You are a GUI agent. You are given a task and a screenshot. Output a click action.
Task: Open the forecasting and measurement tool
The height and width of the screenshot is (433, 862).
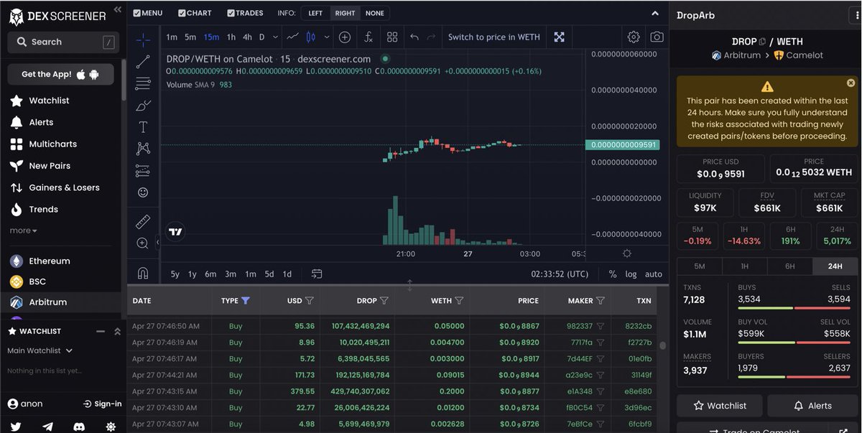[x=143, y=171]
